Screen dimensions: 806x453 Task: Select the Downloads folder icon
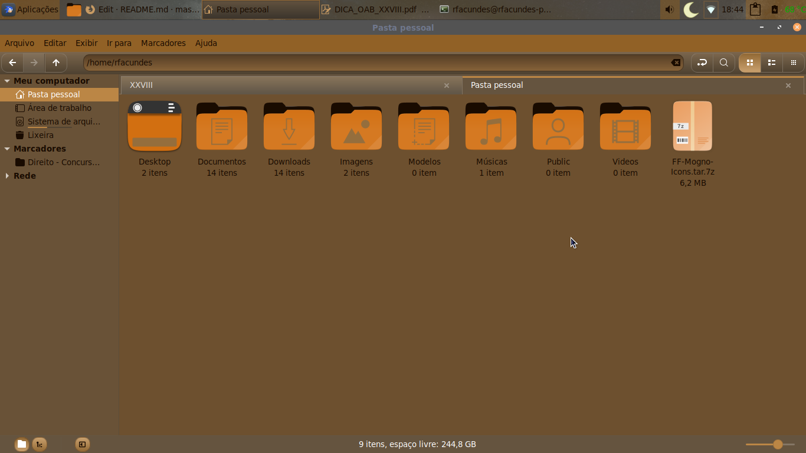coord(289,126)
